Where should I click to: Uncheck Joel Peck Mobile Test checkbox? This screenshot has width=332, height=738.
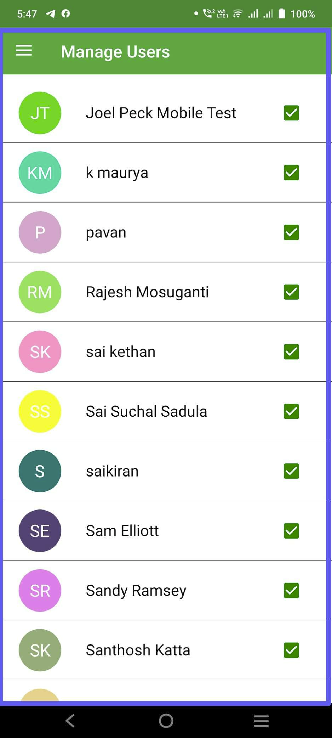(291, 113)
